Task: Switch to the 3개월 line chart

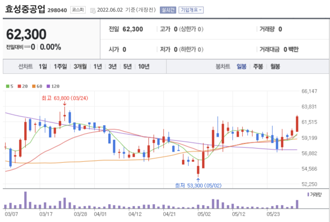Action: click(x=80, y=67)
